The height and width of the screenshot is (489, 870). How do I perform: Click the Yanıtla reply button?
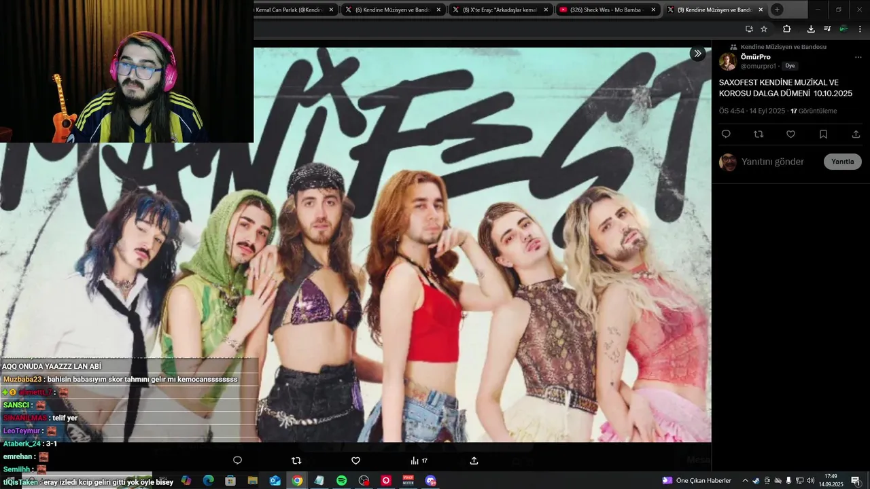(x=842, y=162)
